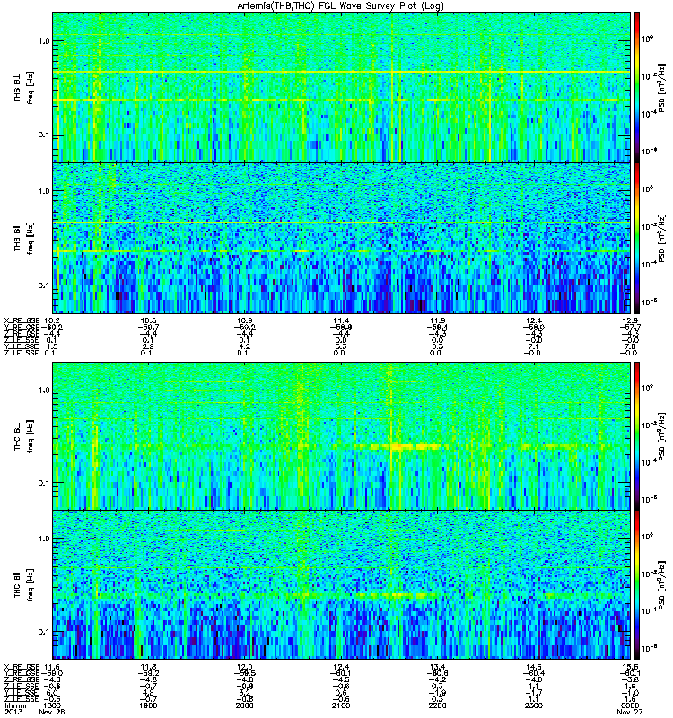The width and height of the screenshot is (673, 718).
Task: Click the 'THC B⊥' axis label of the third panel
Action: click(x=17, y=435)
